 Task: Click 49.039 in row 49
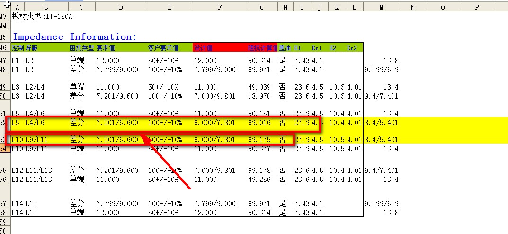click(259, 87)
